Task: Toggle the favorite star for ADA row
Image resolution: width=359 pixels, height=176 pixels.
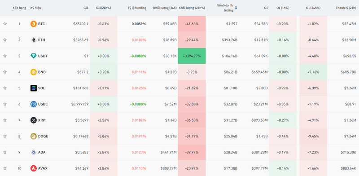Action: [5, 152]
